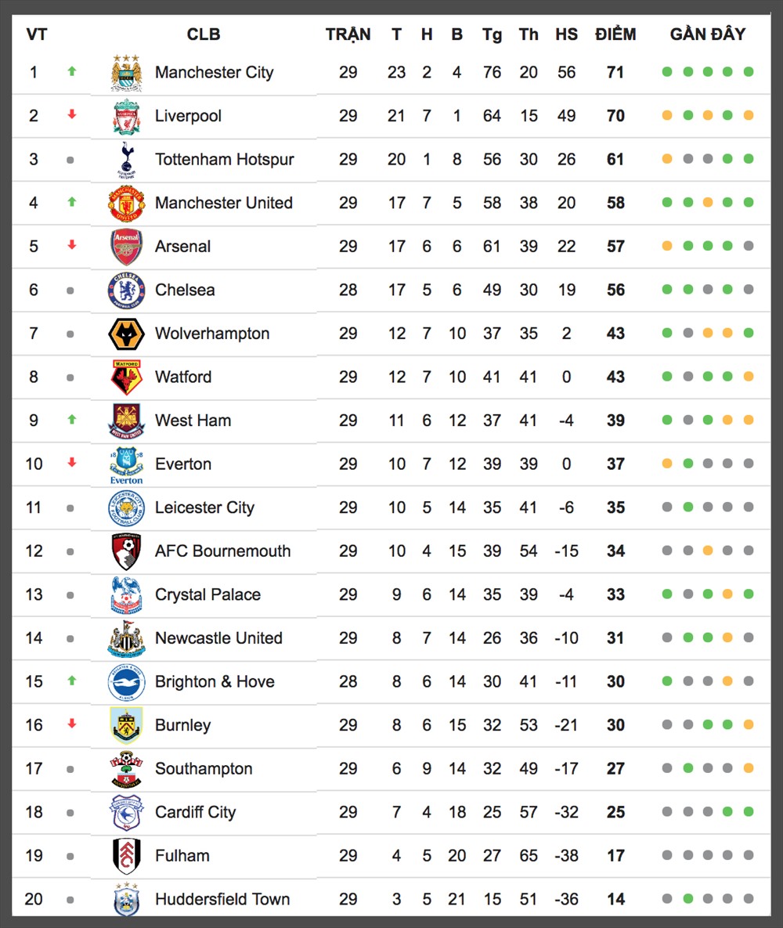Click the Tottenham Hotspur cockerel crest
The image size is (783, 928).
pos(127,160)
